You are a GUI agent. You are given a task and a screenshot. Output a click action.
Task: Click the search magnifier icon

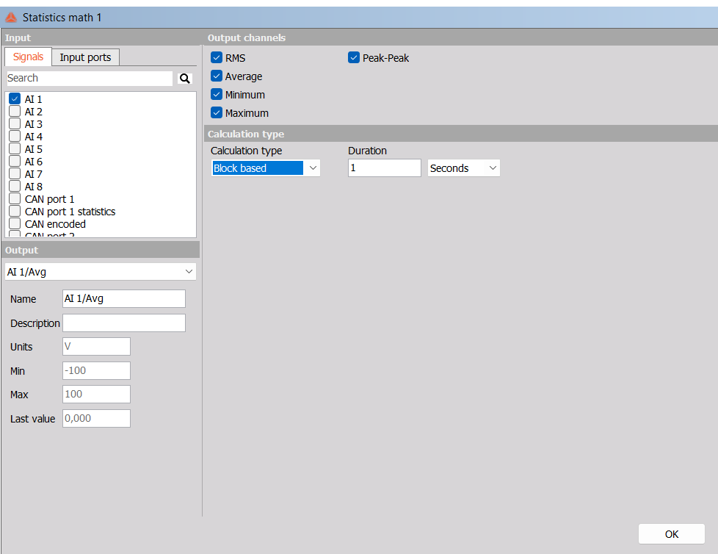coord(184,79)
